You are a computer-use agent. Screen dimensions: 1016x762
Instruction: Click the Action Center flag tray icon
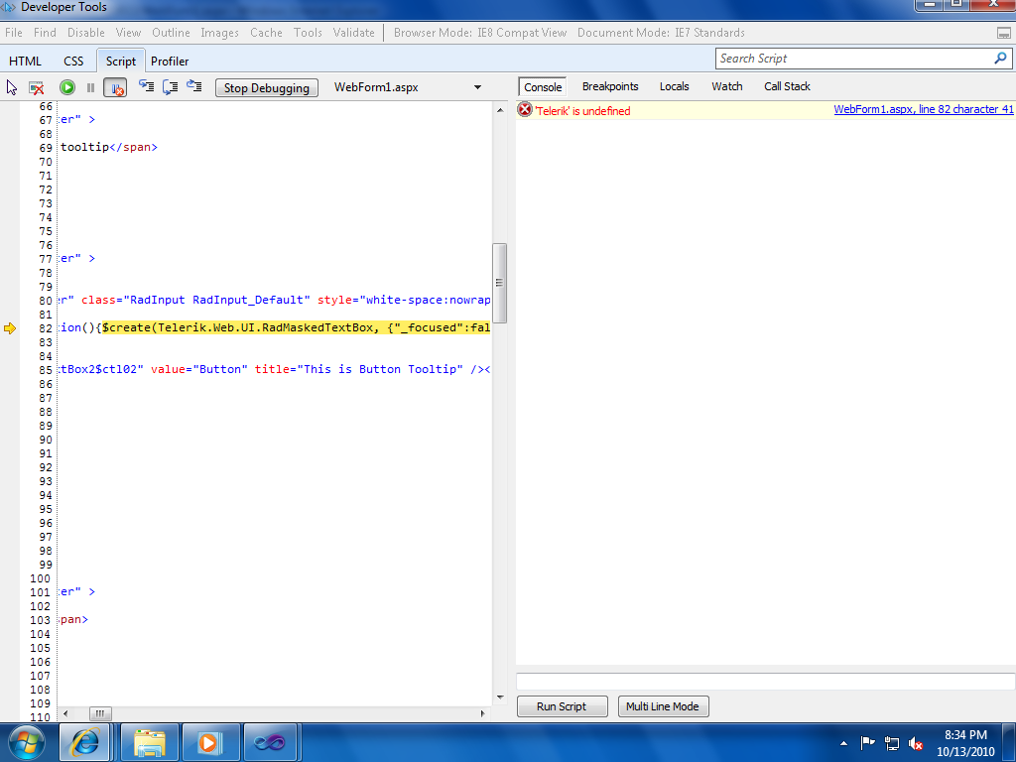pyautogui.click(x=867, y=743)
